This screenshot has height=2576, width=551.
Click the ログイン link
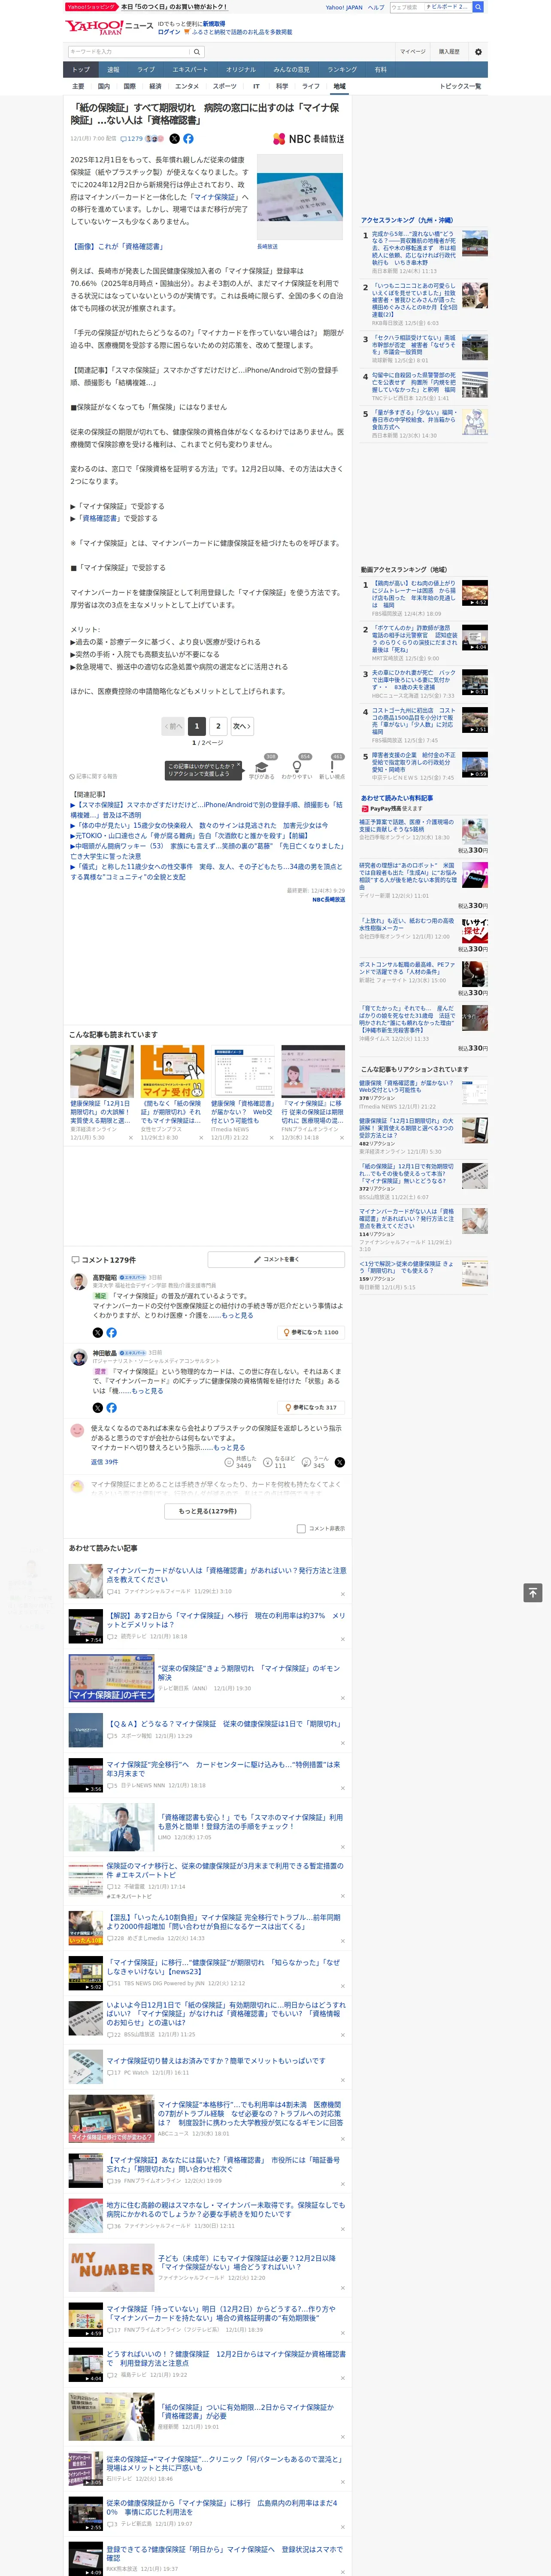(x=169, y=32)
